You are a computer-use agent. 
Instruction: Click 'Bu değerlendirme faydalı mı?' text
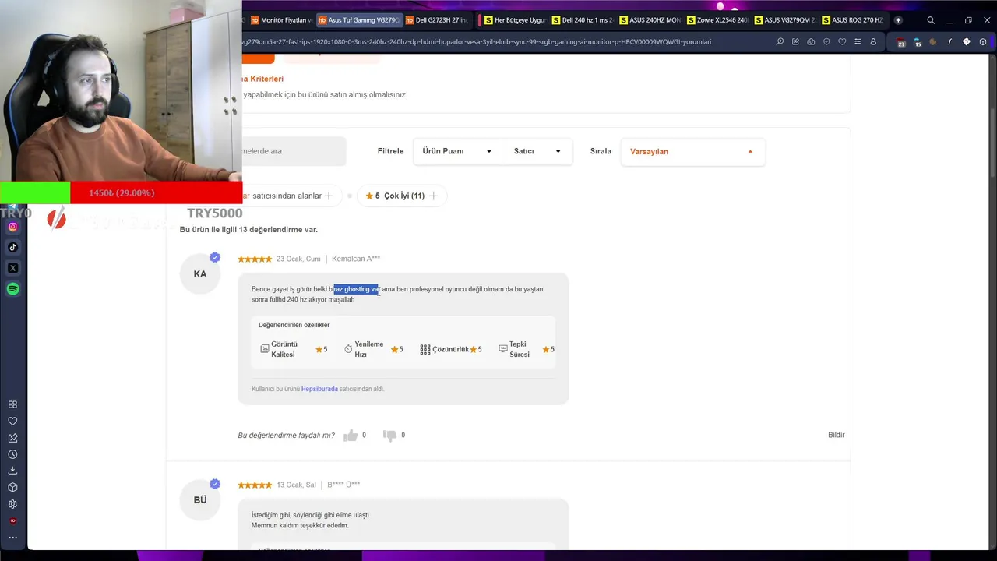click(286, 435)
